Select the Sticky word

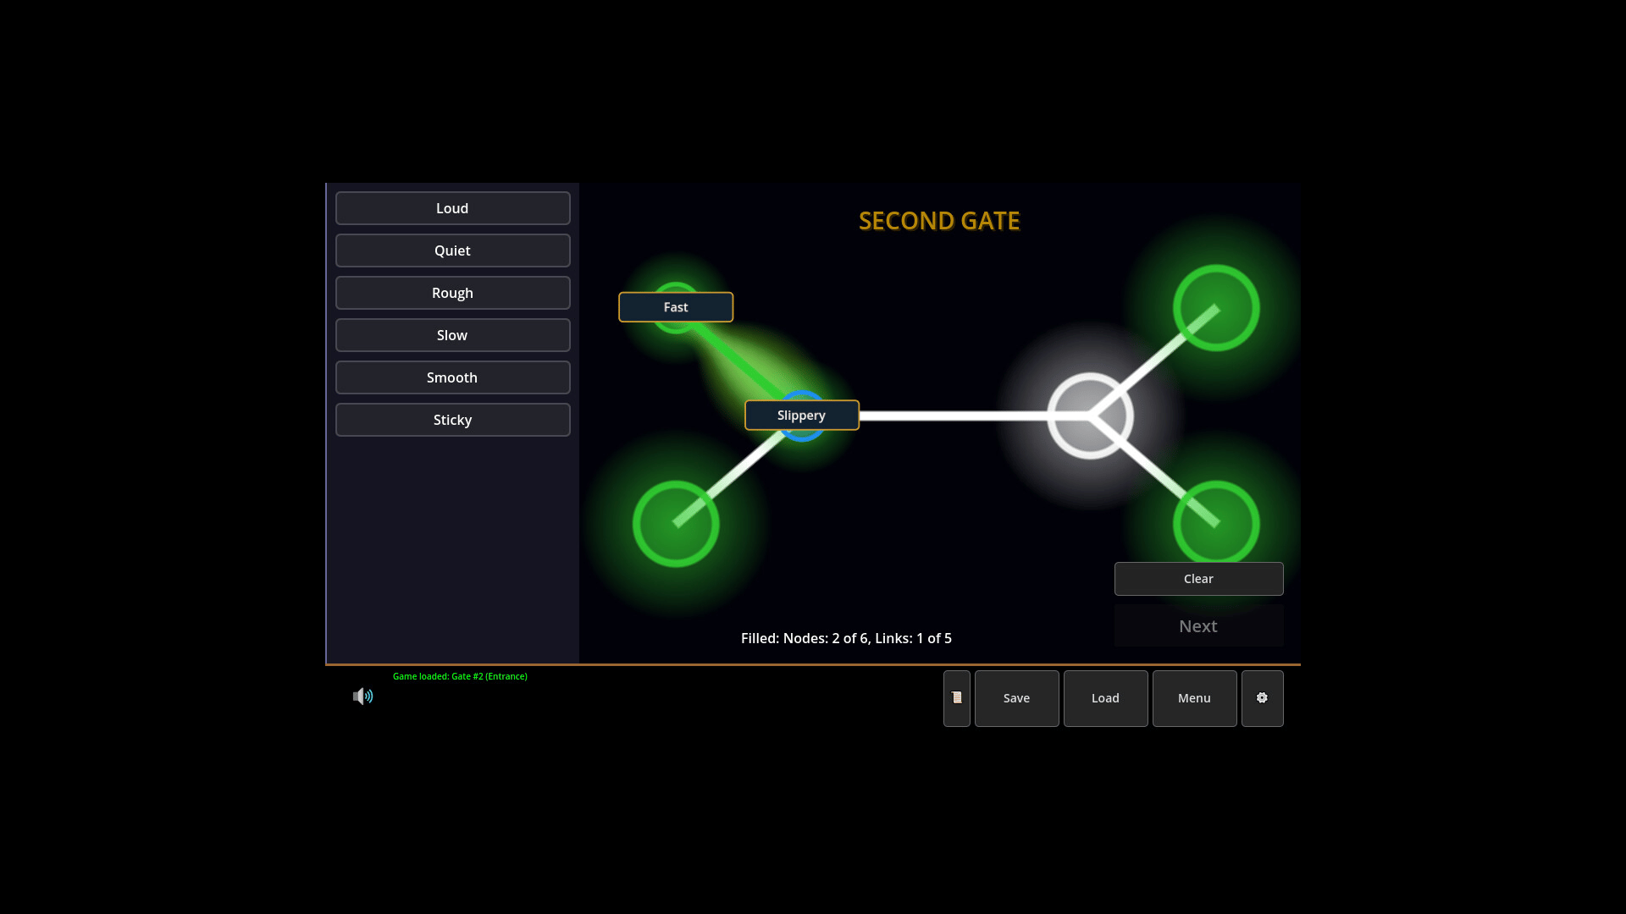(x=452, y=420)
